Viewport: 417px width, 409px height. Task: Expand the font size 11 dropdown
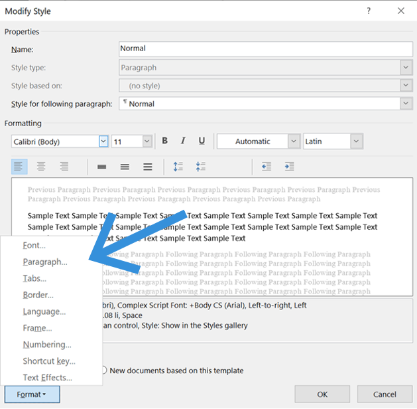click(147, 141)
